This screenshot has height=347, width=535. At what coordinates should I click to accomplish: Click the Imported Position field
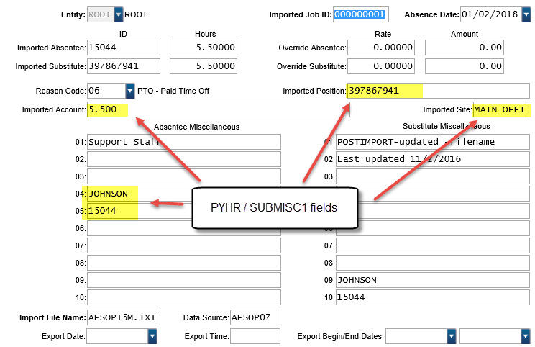[385, 91]
